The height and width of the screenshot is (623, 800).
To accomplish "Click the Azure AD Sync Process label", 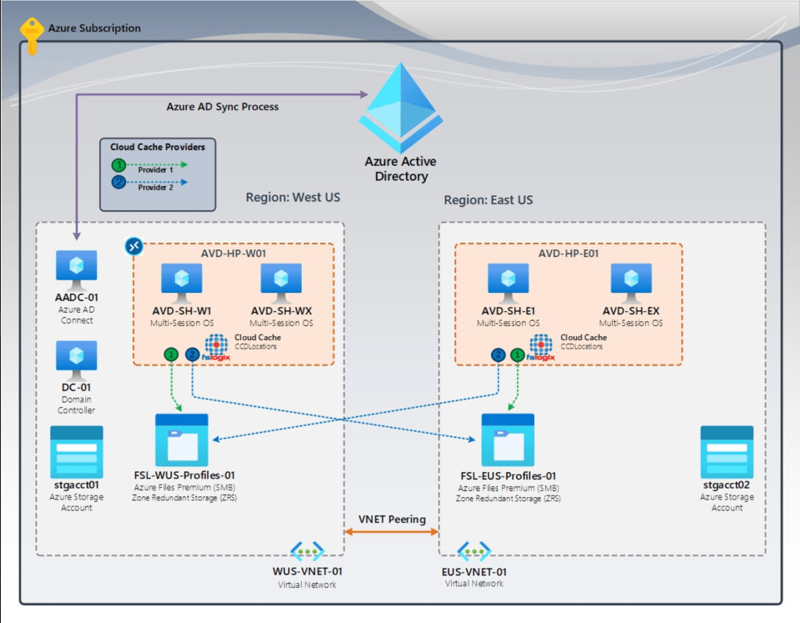I will pyautogui.click(x=222, y=106).
